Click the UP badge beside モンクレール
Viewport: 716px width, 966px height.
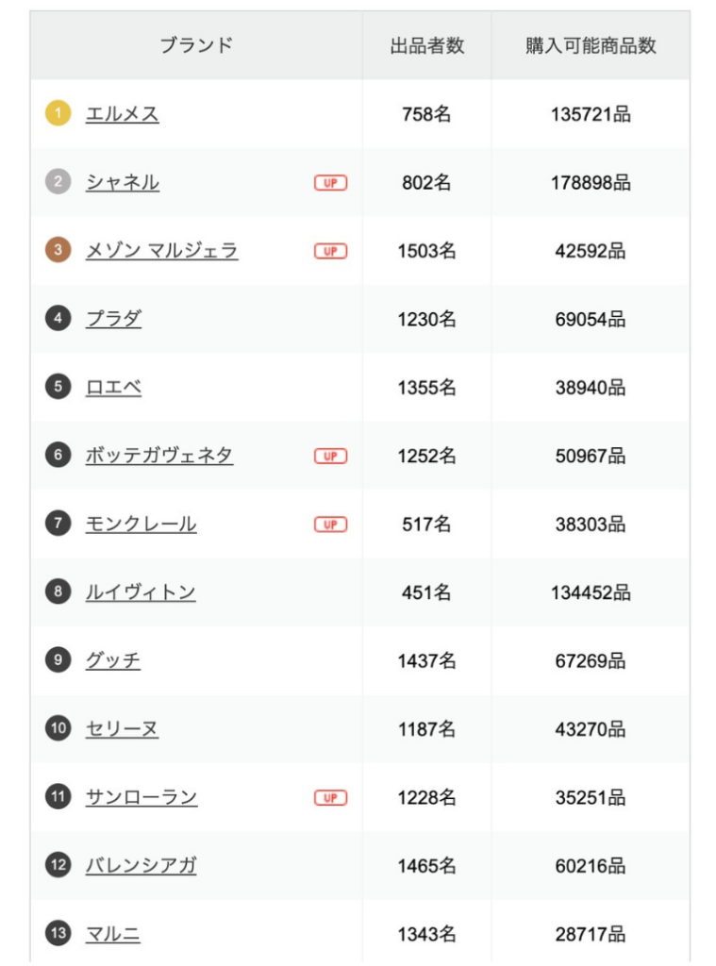pos(330,525)
